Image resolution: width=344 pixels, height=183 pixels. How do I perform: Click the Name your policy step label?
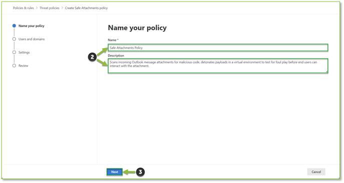pos(32,26)
